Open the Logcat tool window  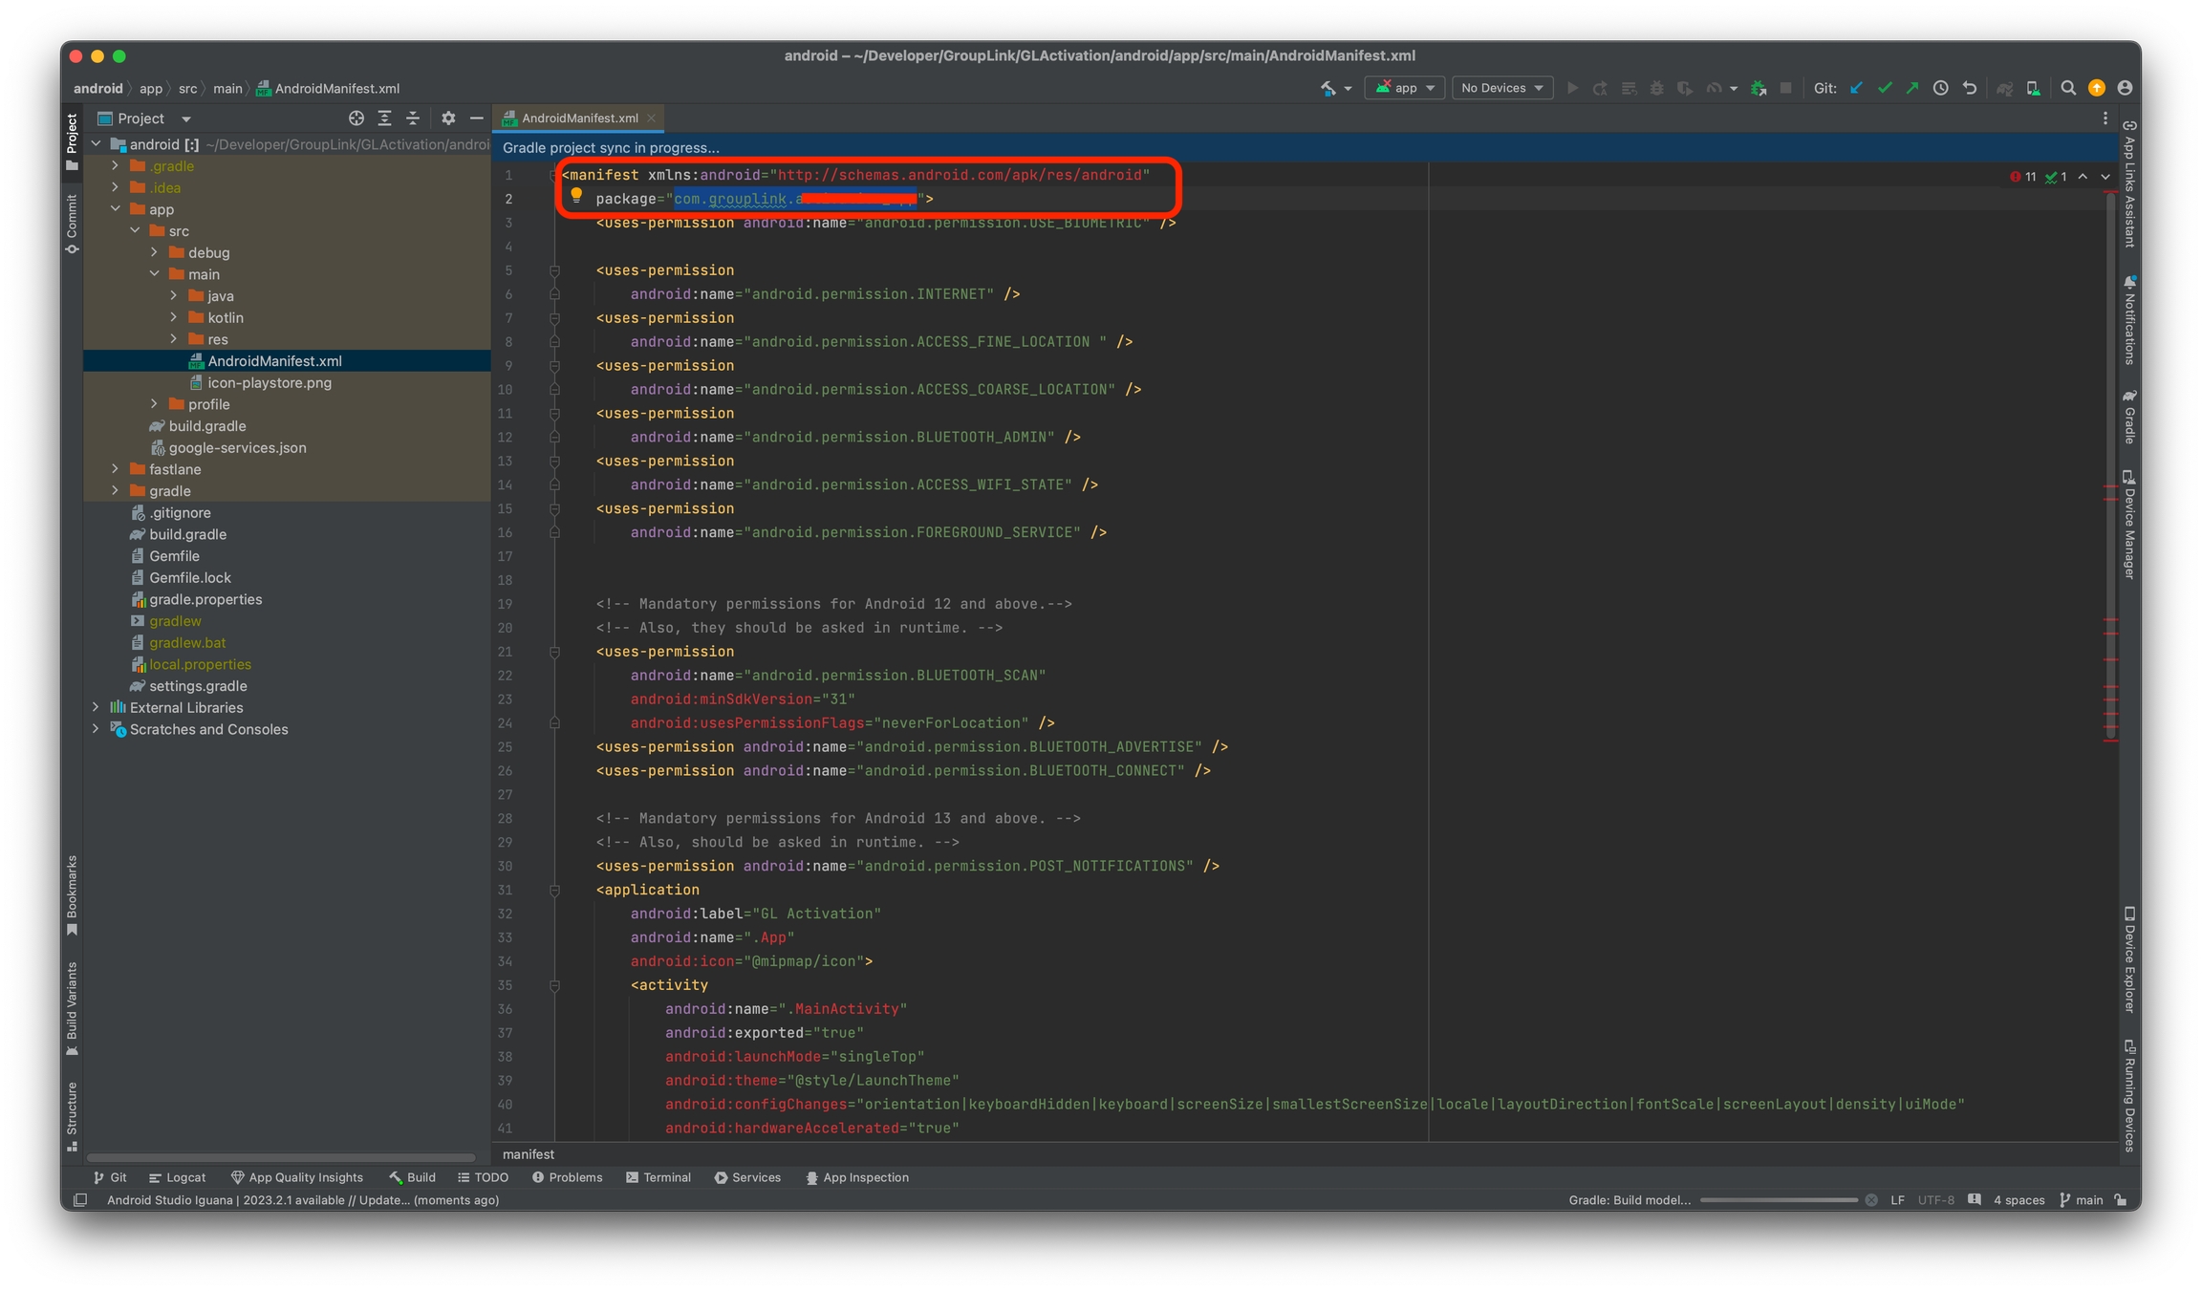[x=178, y=1177]
